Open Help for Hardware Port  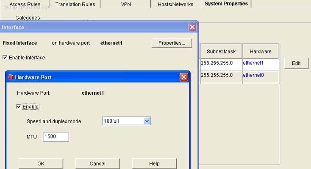[154, 163]
